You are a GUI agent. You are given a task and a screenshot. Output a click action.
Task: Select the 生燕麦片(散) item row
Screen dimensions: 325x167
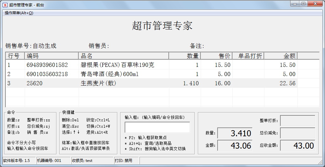pos(99,83)
